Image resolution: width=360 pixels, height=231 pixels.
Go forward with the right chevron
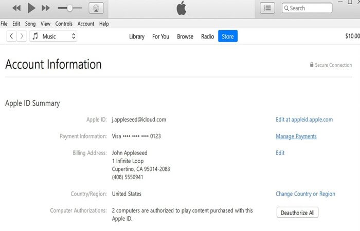coord(22,36)
